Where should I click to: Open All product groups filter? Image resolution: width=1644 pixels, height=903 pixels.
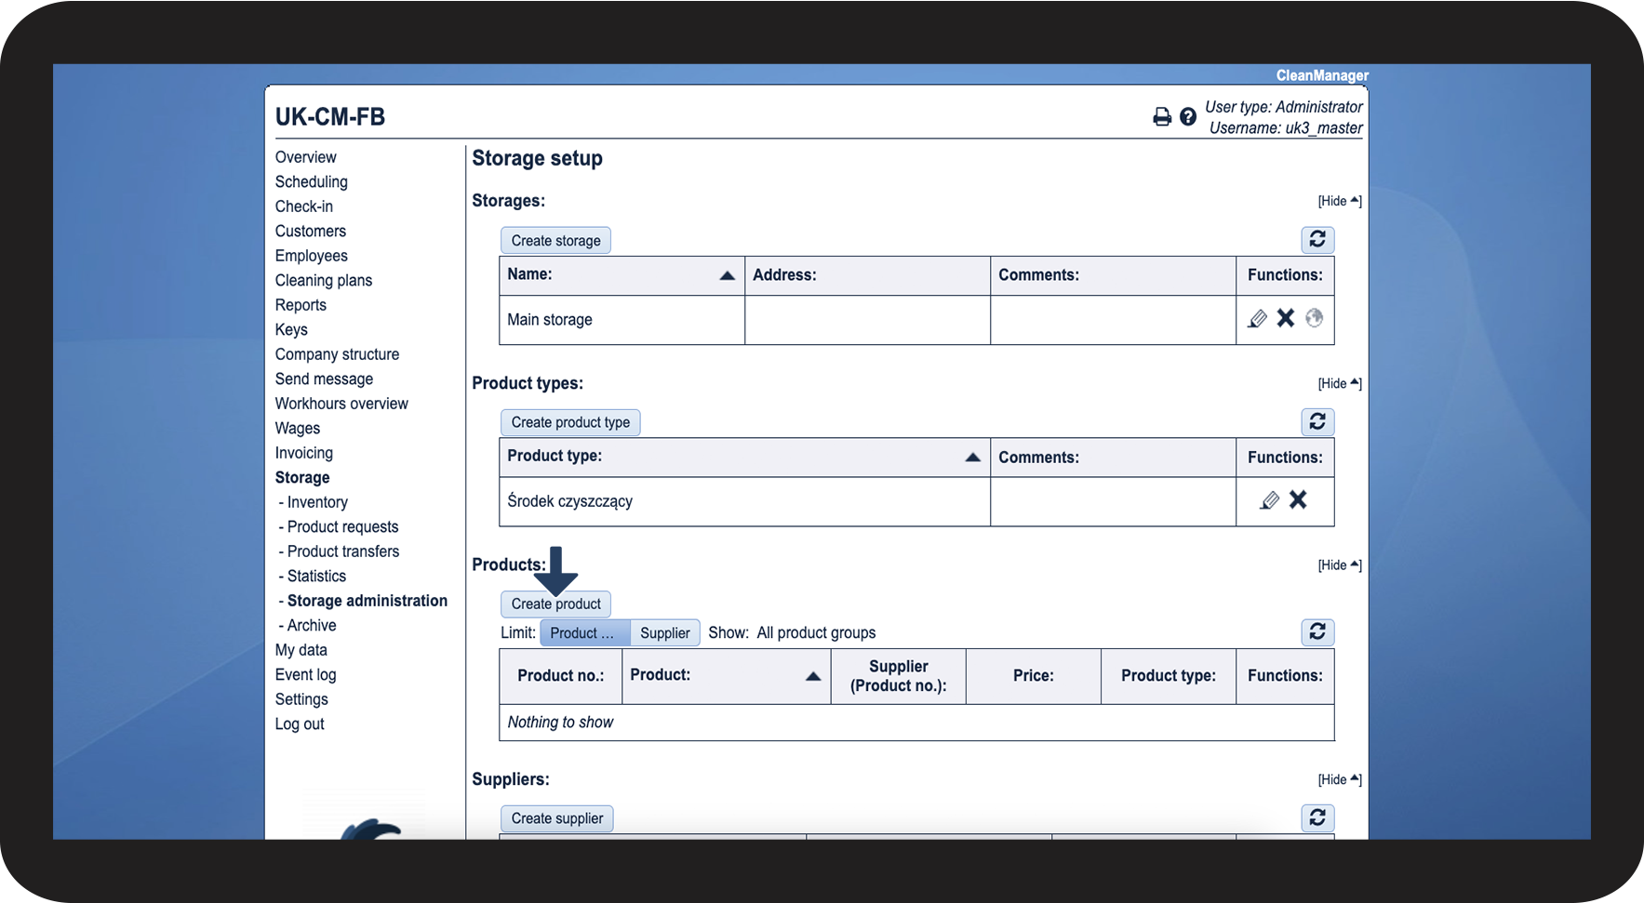point(816,633)
